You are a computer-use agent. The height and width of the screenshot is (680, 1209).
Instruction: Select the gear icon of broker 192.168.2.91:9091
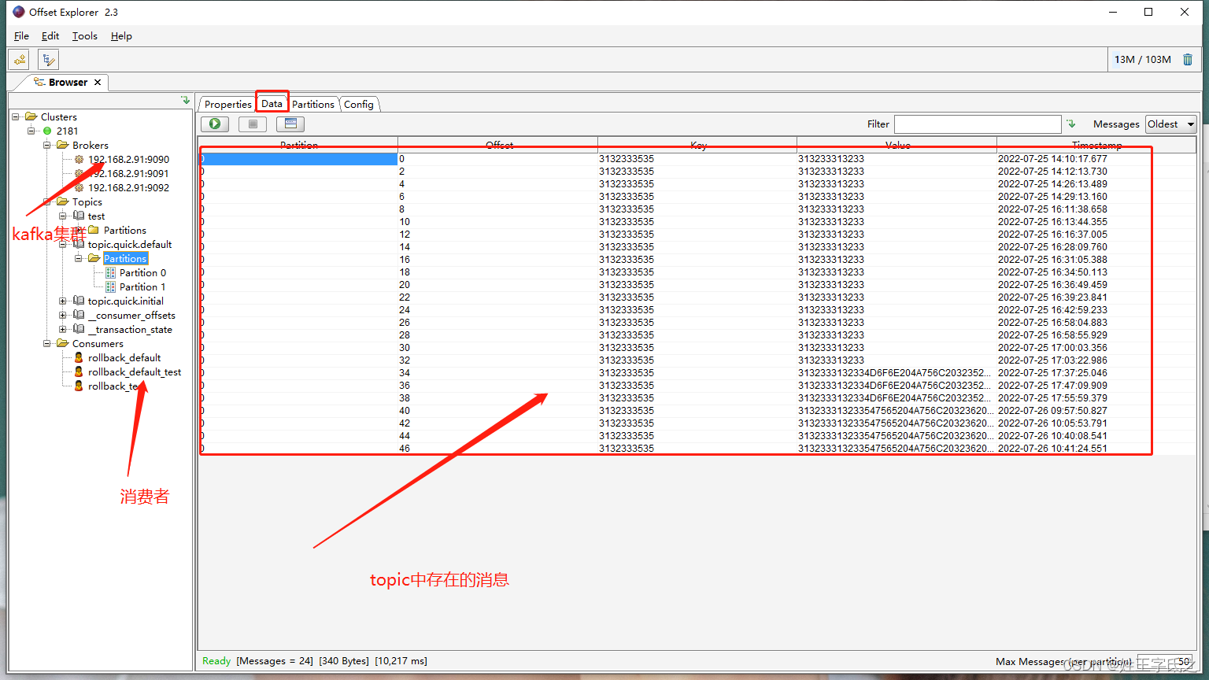[x=79, y=173]
